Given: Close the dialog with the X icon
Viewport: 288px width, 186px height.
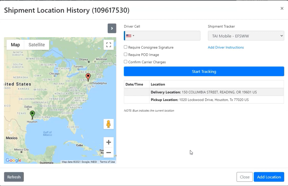Looking at the screenshot, I should [x=282, y=8].
